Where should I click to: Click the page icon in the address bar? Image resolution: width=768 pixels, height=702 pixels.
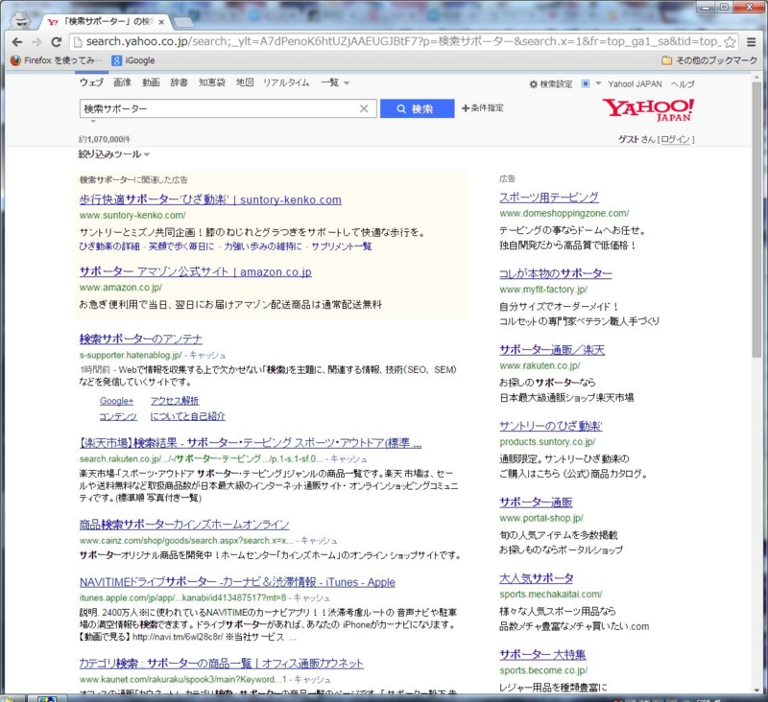(78, 42)
